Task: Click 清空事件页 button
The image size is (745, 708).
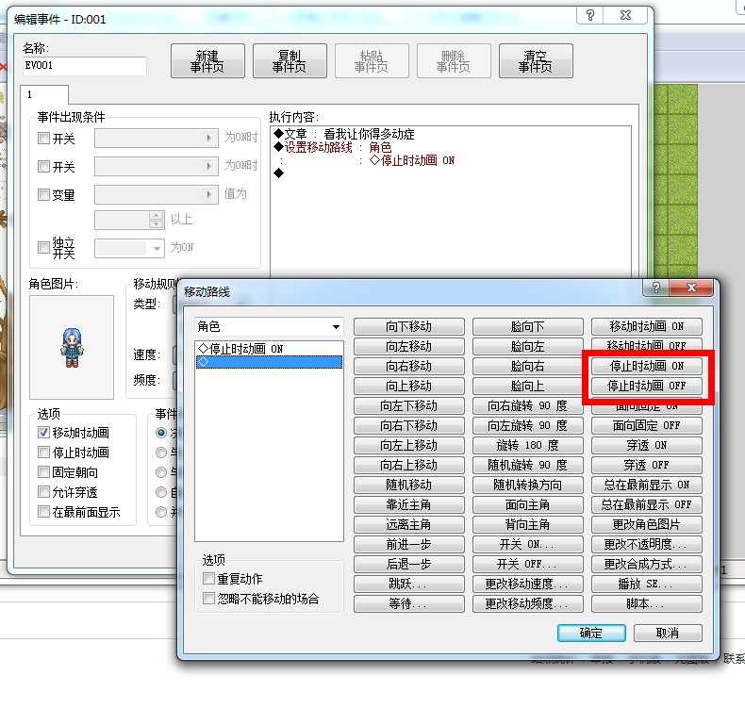Action: pyautogui.click(x=536, y=60)
